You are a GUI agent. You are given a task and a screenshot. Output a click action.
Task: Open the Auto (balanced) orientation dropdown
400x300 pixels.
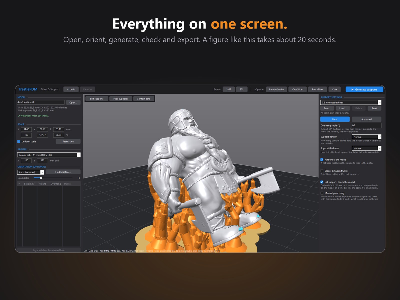pos(30,172)
